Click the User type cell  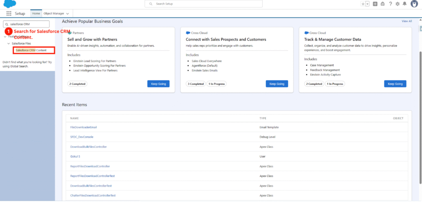[263, 156]
